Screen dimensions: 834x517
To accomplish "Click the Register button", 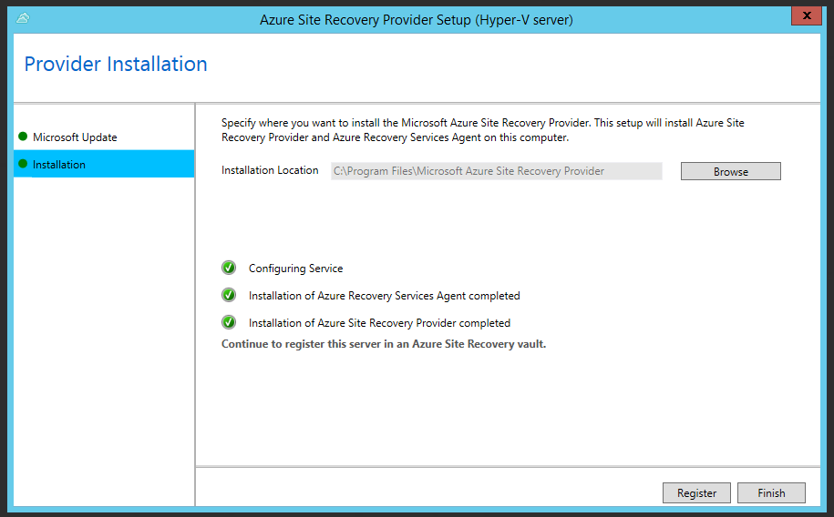I will [696, 492].
